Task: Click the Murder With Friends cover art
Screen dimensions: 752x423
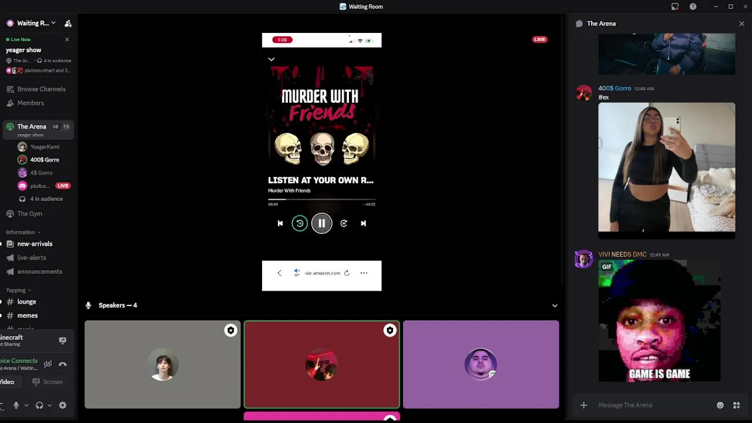Action: coord(321,116)
